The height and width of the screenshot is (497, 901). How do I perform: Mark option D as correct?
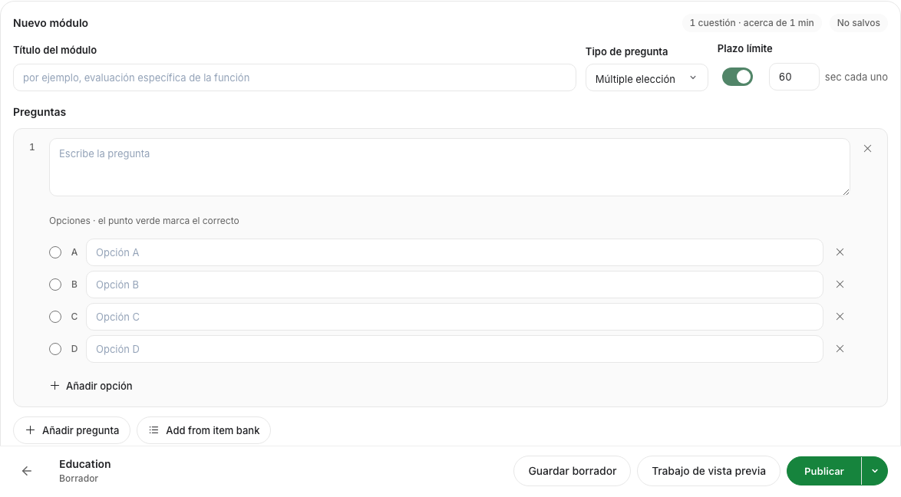point(55,349)
